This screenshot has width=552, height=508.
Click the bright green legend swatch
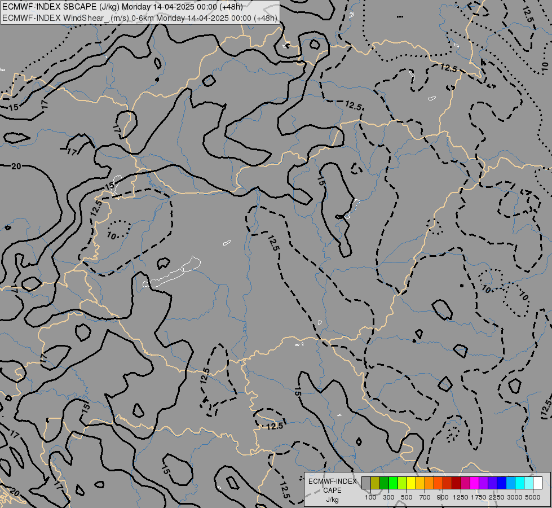tap(393, 483)
